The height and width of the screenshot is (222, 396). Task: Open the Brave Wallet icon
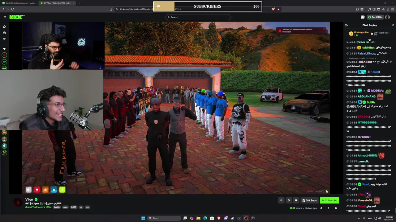click(x=378, y=9)
